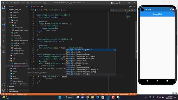Select the main.dart editor tab
Viewport: 178px width, 100px height.
[x=36, y=7]
